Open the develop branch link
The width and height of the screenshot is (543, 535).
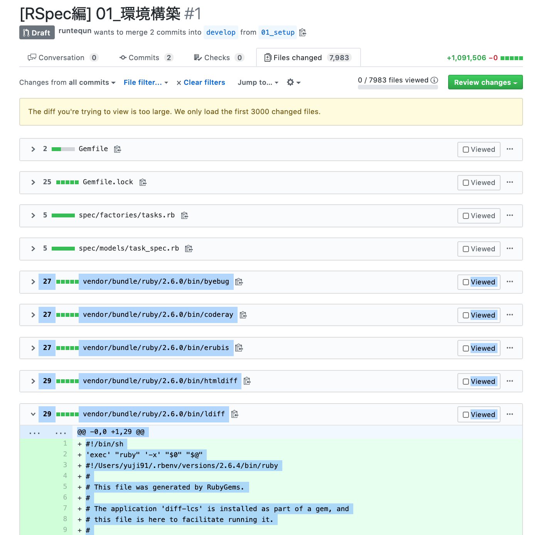point(221,32)
